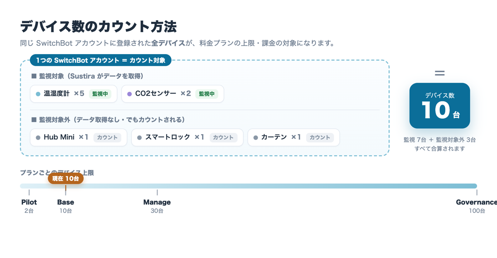Click the subtitle sentence about 全デバイス
This screenshot has width=497, height=258.
click(177, 43)
